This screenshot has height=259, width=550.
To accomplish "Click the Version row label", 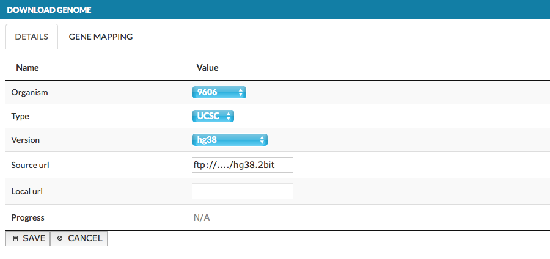I will point(25,140).
